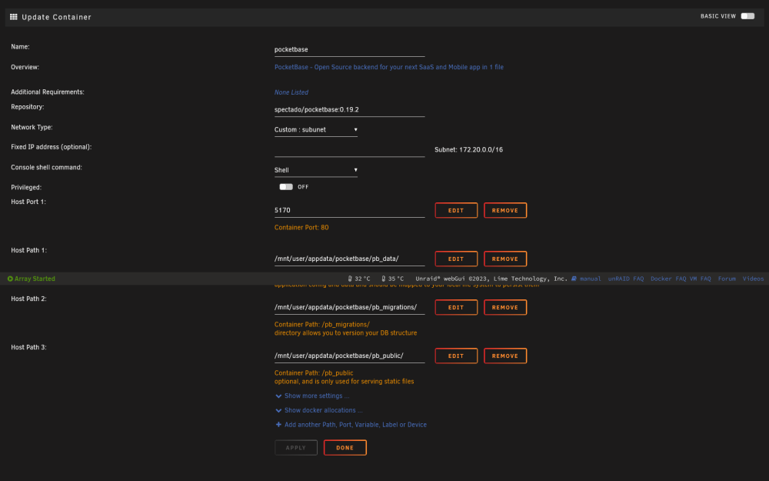The image size is (769, 481).
Task: Open the PocketBase overview link
Action: click(389, 67)
